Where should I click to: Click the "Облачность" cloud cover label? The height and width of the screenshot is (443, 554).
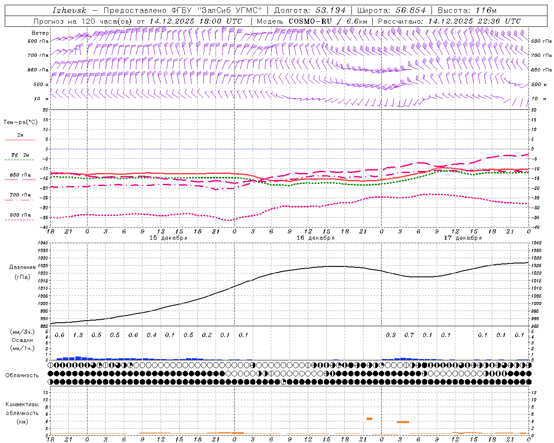[22, 376]
